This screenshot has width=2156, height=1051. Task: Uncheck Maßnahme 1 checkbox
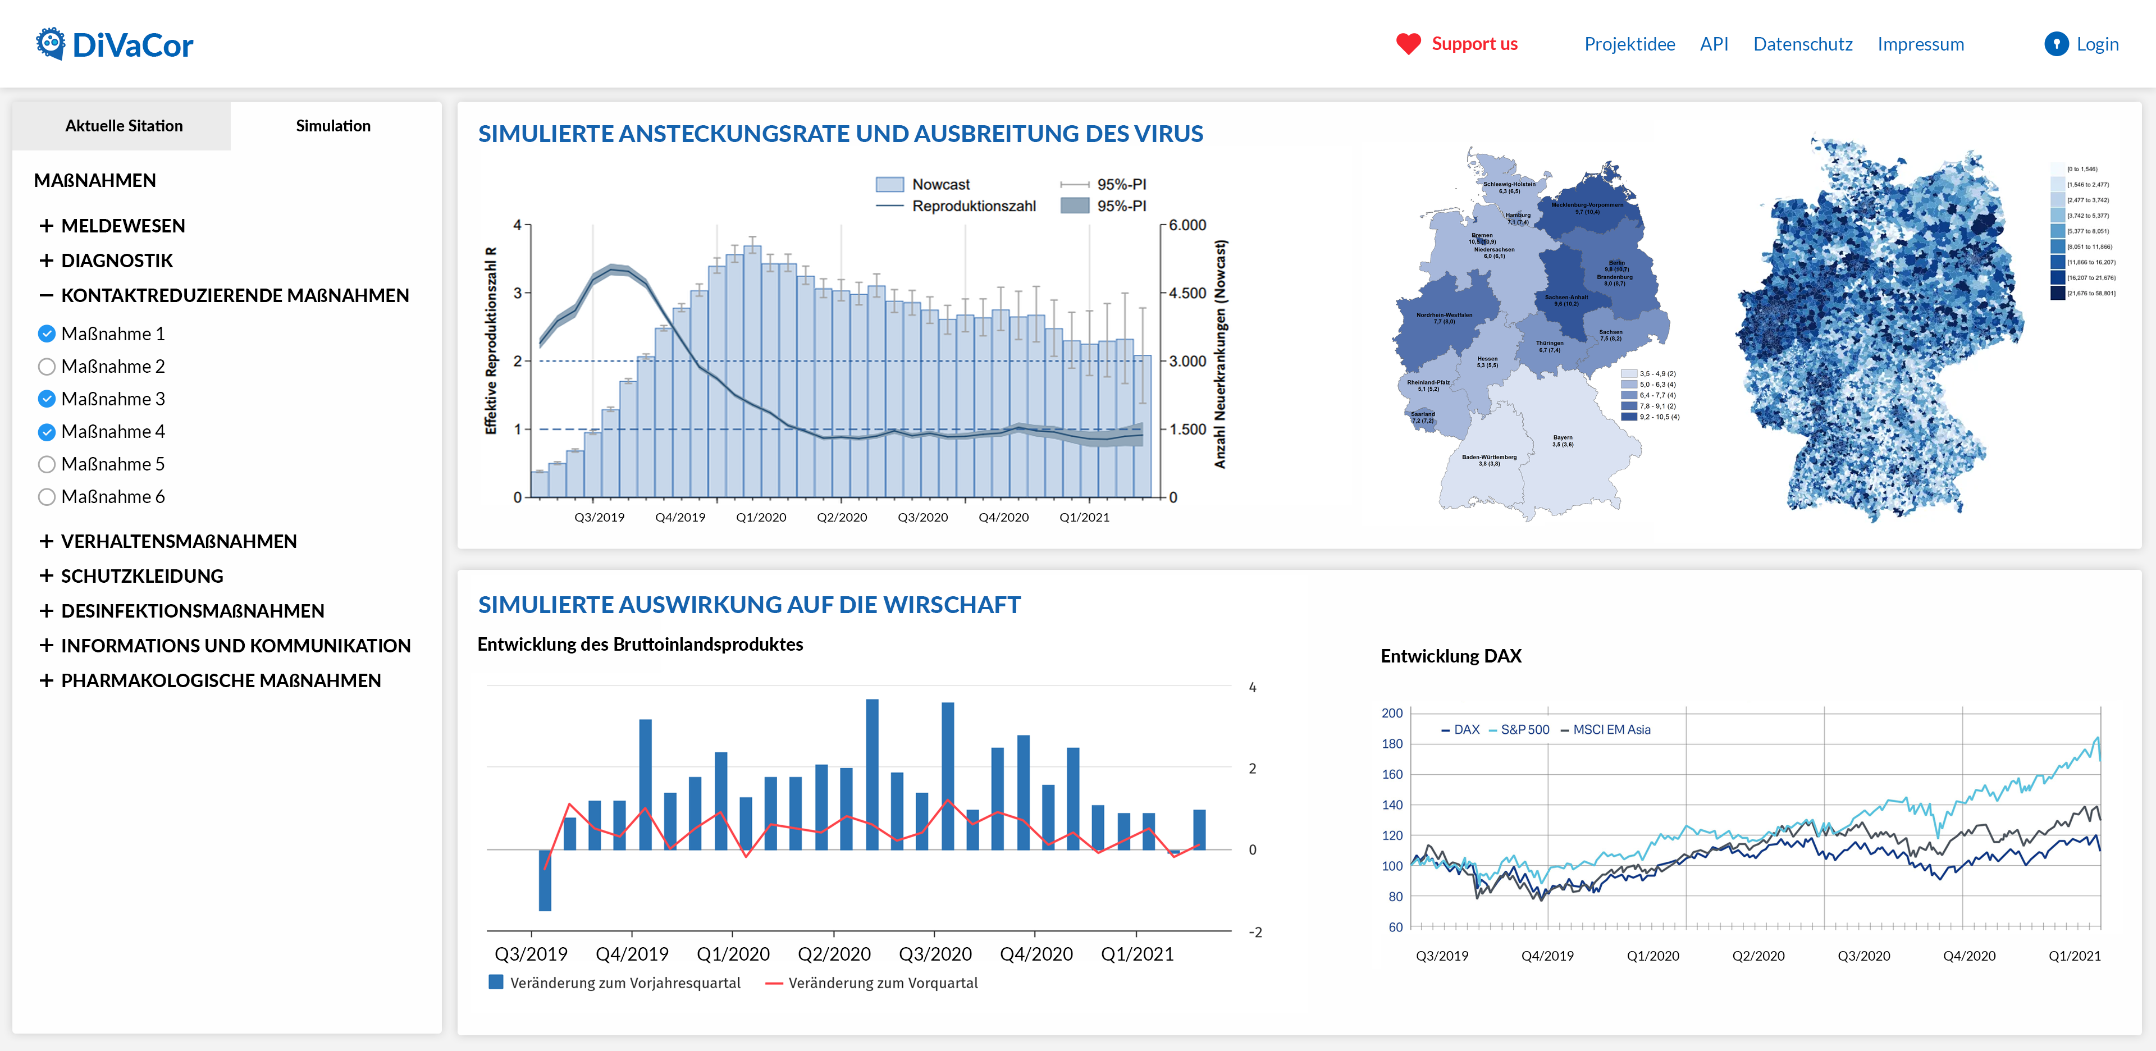47,334
